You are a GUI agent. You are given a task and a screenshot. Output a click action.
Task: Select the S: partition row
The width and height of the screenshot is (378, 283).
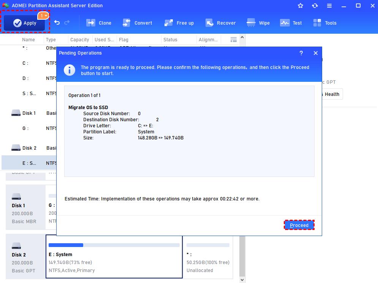pos(29,94)
